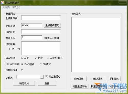Click the 修改站点 button below list
The width and height of the screenshot is (128, 94).
[x=79, y=79]
